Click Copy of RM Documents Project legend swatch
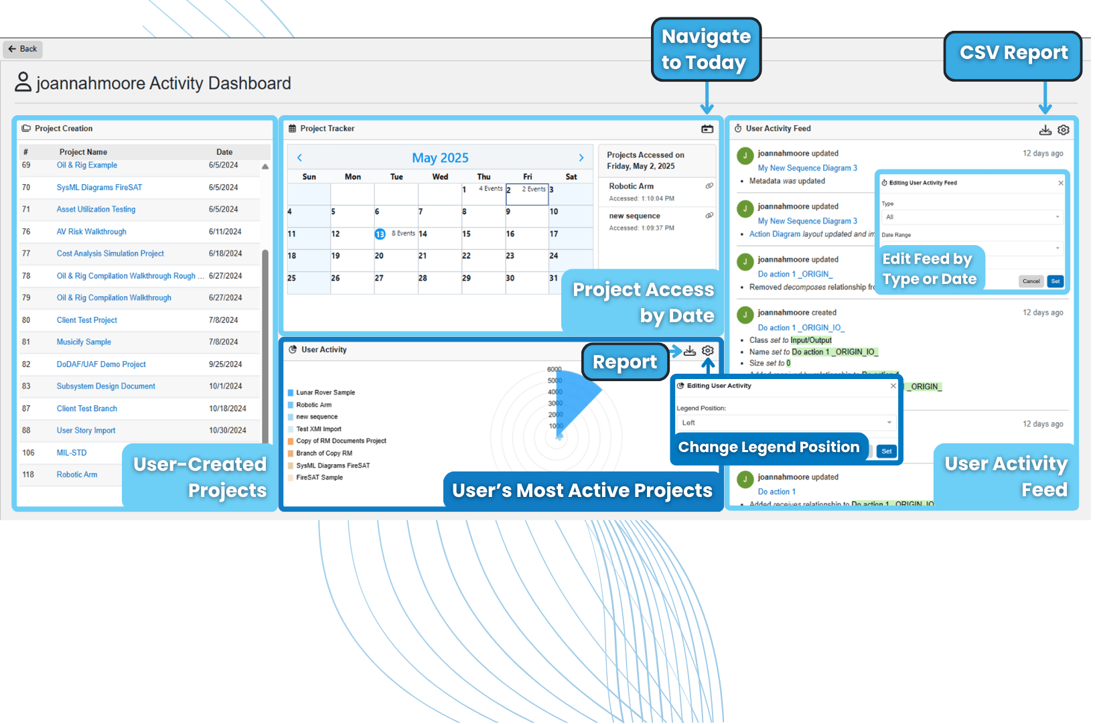1095x724 pixels. point(291,441)
